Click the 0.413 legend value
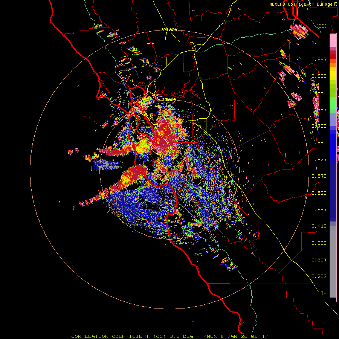Viewport: 339px width, 339px height. [x=319, y=226]
